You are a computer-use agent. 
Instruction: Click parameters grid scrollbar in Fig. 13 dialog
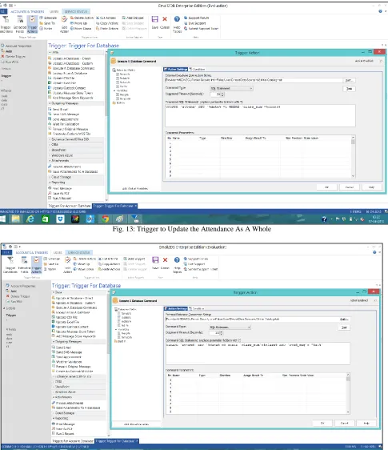(353, 157)
